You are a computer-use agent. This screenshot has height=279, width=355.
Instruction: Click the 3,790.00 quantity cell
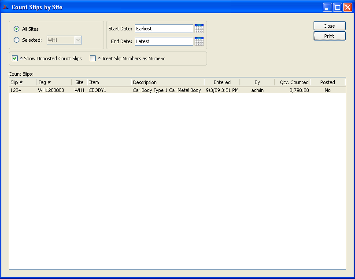tap(299, 90)
